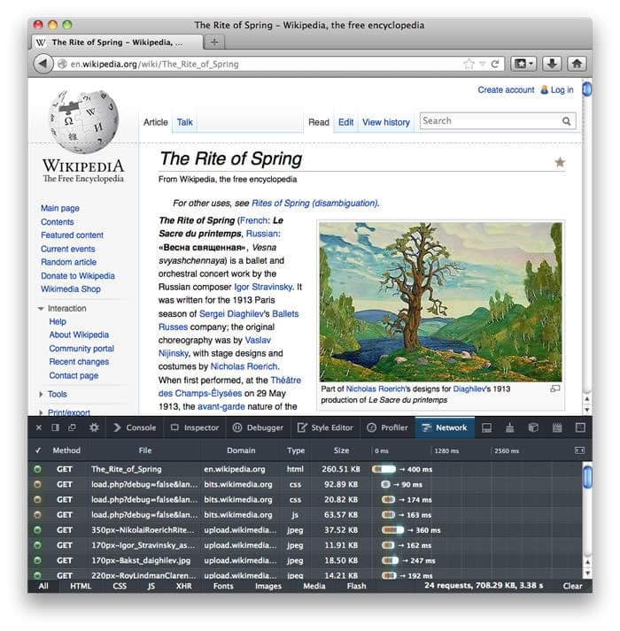Bookmark this page with the star icon

[x=469, y=64]
